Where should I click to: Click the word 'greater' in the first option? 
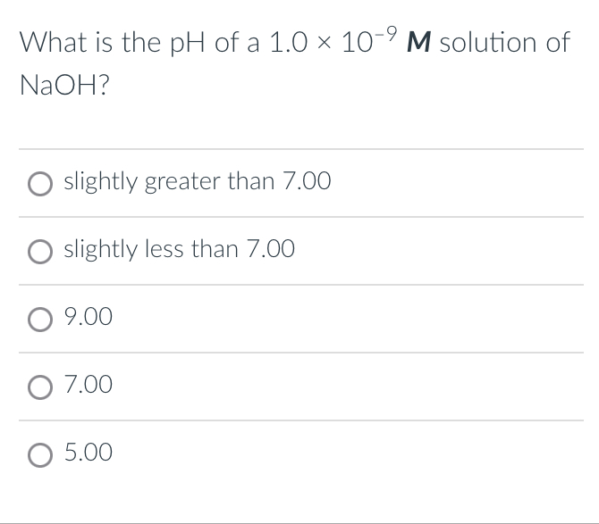(x=181, y=183)
